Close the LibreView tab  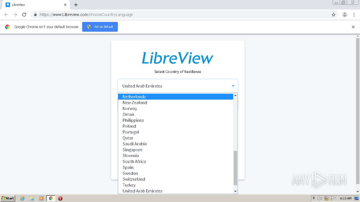[x=65, y=5]
